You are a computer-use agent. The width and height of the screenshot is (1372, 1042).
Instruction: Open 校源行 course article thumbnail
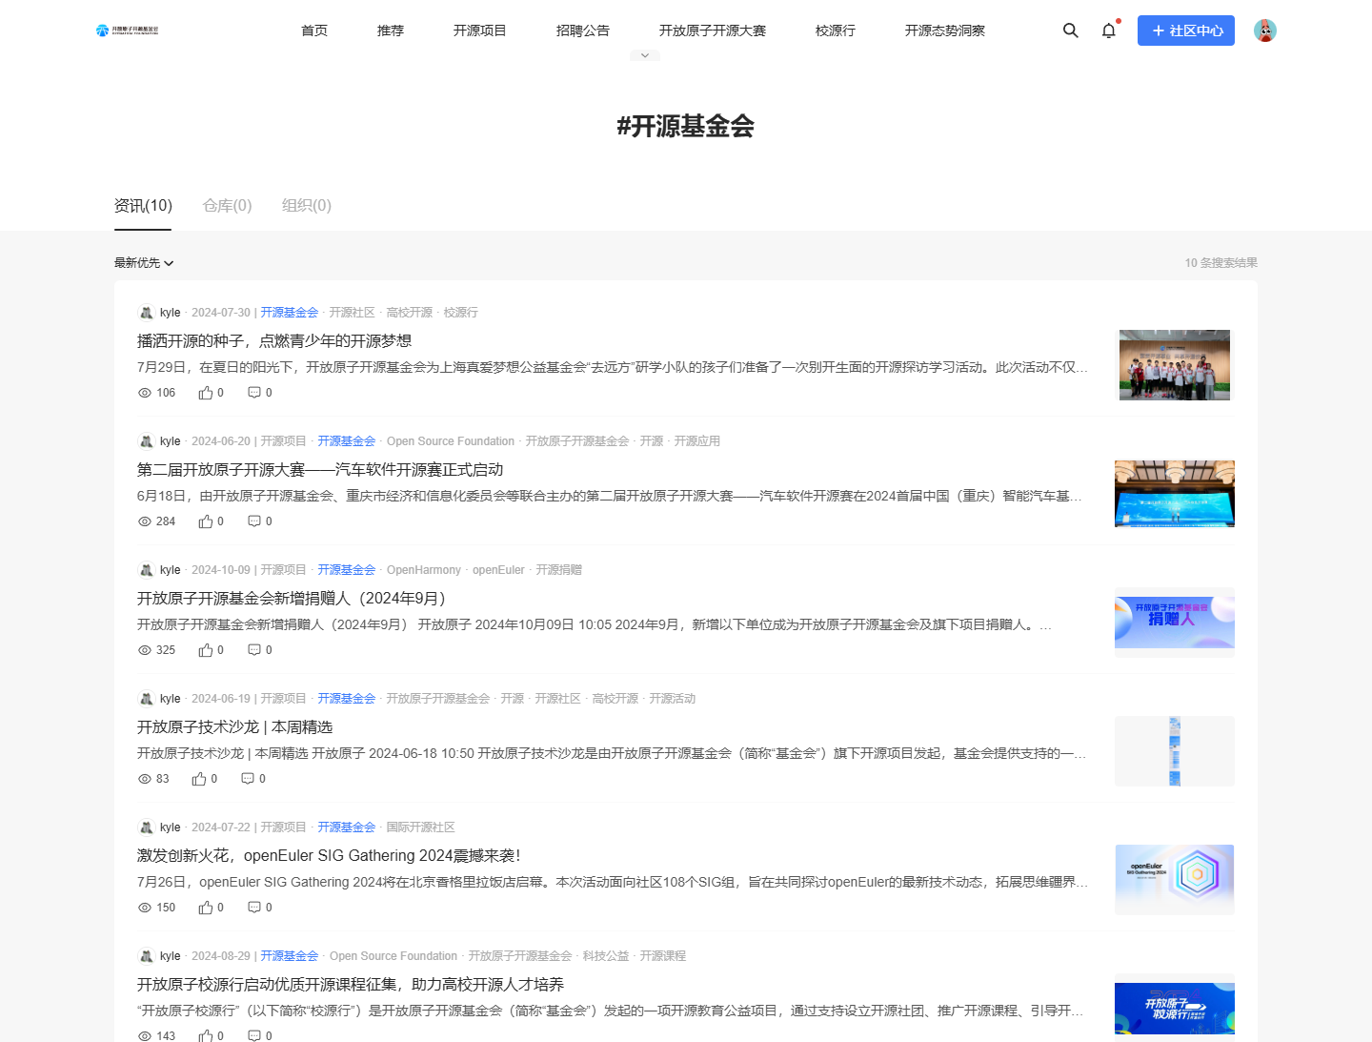(x=1175, y=1008)
